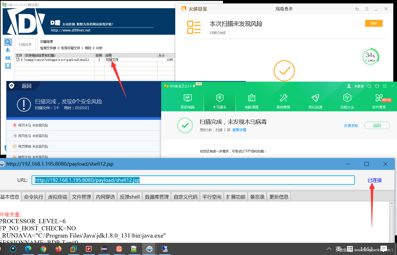Click the 34% speed floating ball
This screenshot has width=397, height=255.
click(370, 57)
